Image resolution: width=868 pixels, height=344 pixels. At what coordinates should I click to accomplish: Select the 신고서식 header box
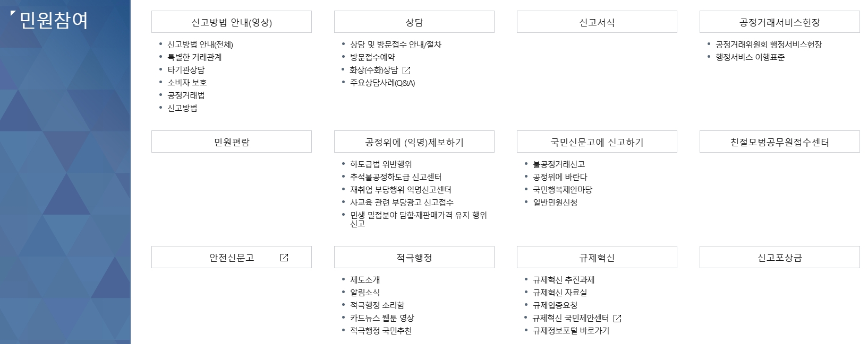(x=596, y=22)
